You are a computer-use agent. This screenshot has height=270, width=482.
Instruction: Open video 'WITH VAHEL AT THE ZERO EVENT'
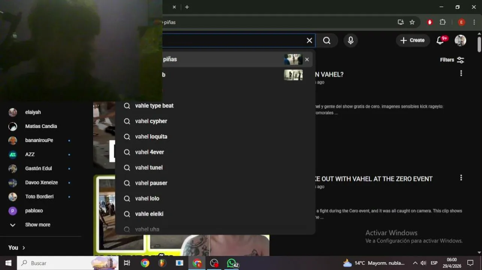point(374,179)
